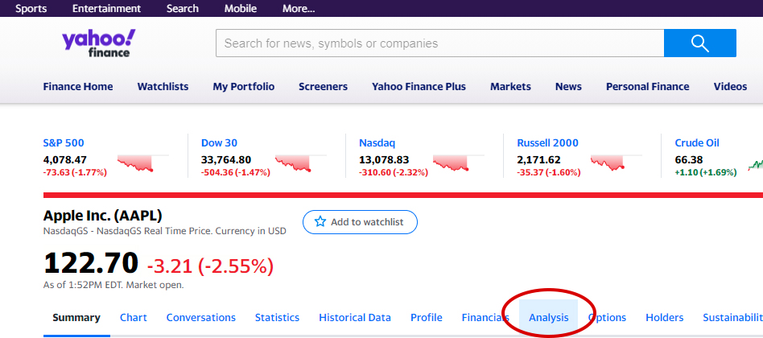Switch to the Conversations tab
Viewport: 763px width, 338px height.
201,318
